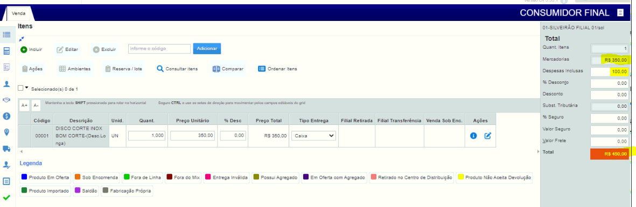Click the Saldão legend item

(x=86, y=191)
